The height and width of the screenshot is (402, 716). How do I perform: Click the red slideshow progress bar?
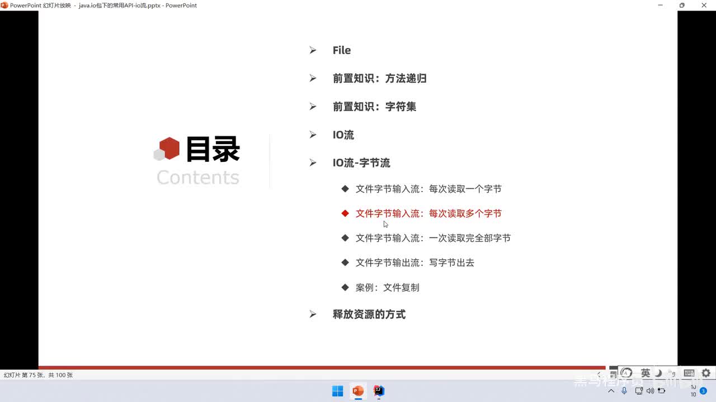click(322, 367)
